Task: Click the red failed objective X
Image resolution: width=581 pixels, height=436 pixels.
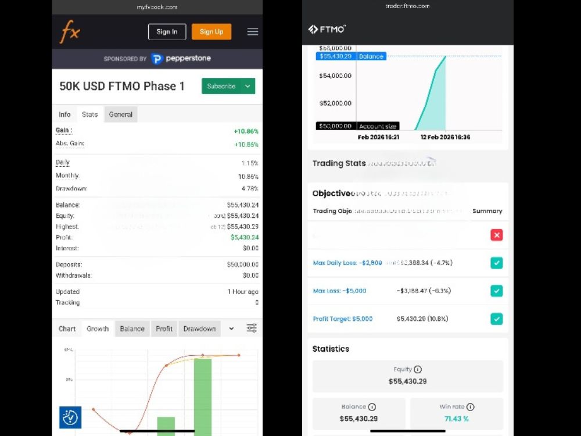Action: [x=497, y=235]
